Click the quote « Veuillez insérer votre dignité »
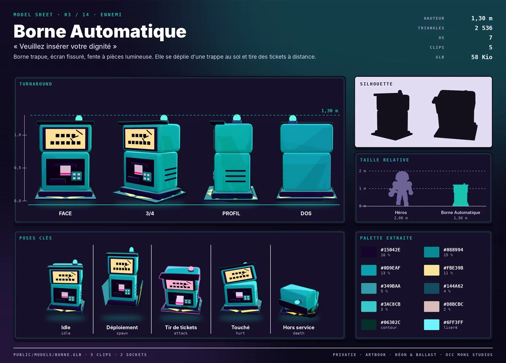 (65, 46)
